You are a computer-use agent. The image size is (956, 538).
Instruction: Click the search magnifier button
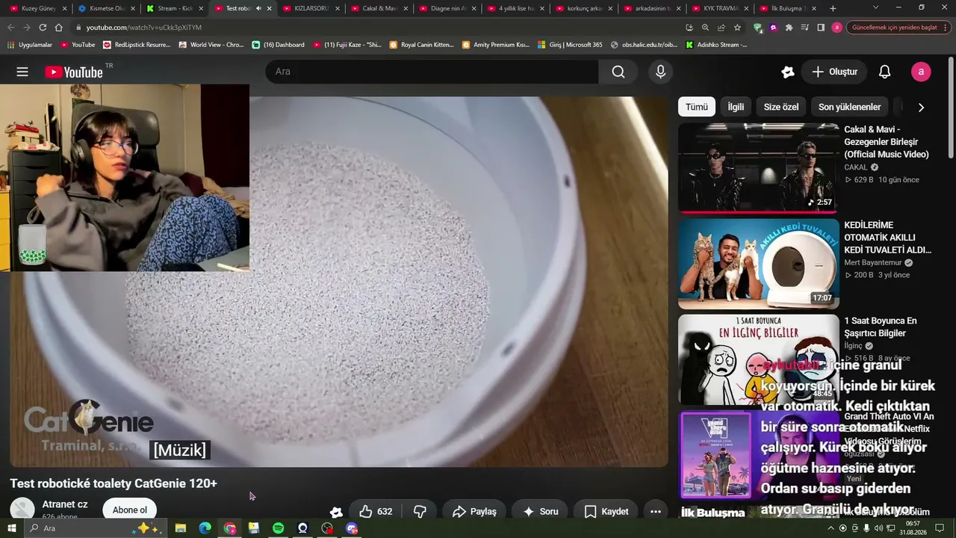point(618,72)
